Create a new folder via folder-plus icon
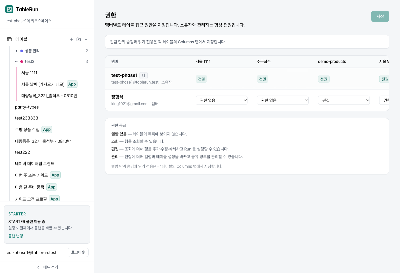The image size is (400, 273). (x=79, y=39)
